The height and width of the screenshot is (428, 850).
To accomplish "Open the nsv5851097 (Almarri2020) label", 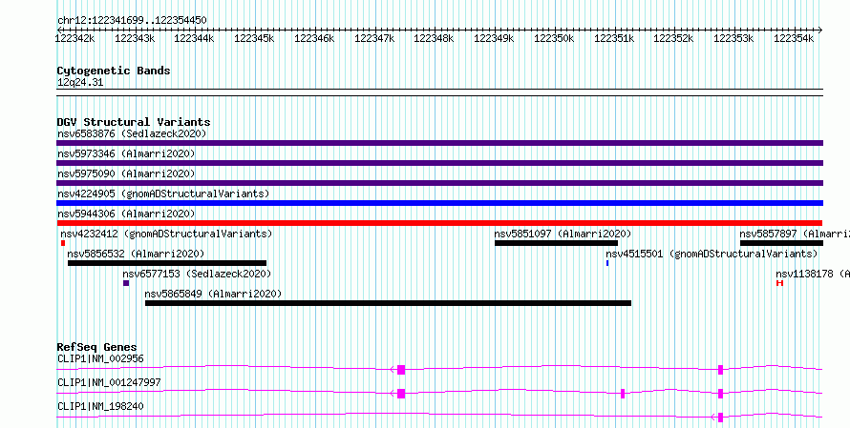I will tap(563, 234).
